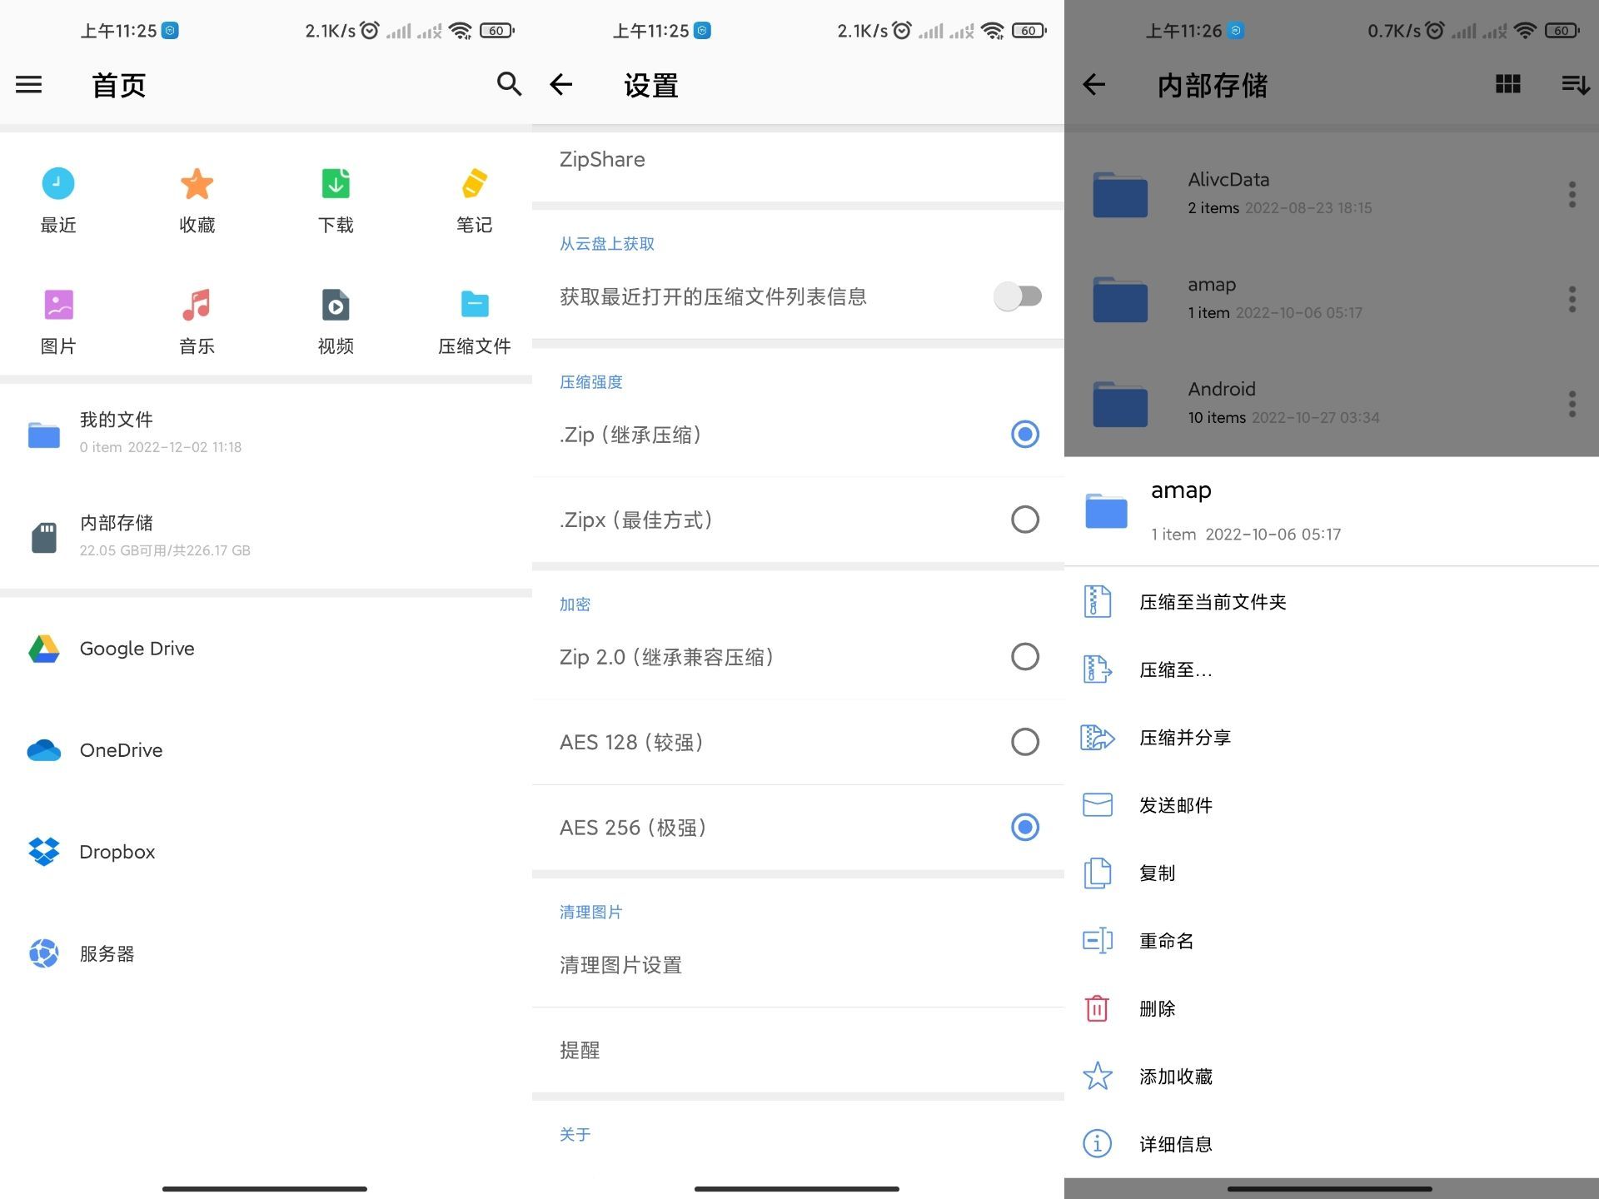Choose Compress to current folder (压缩至当前文件夹)
This screenshot has height=1199, width=1599.
coord(1332,602)
